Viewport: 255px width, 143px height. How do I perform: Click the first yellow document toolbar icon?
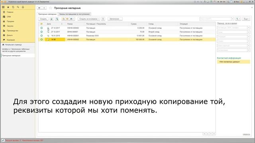tap(63, 19)
